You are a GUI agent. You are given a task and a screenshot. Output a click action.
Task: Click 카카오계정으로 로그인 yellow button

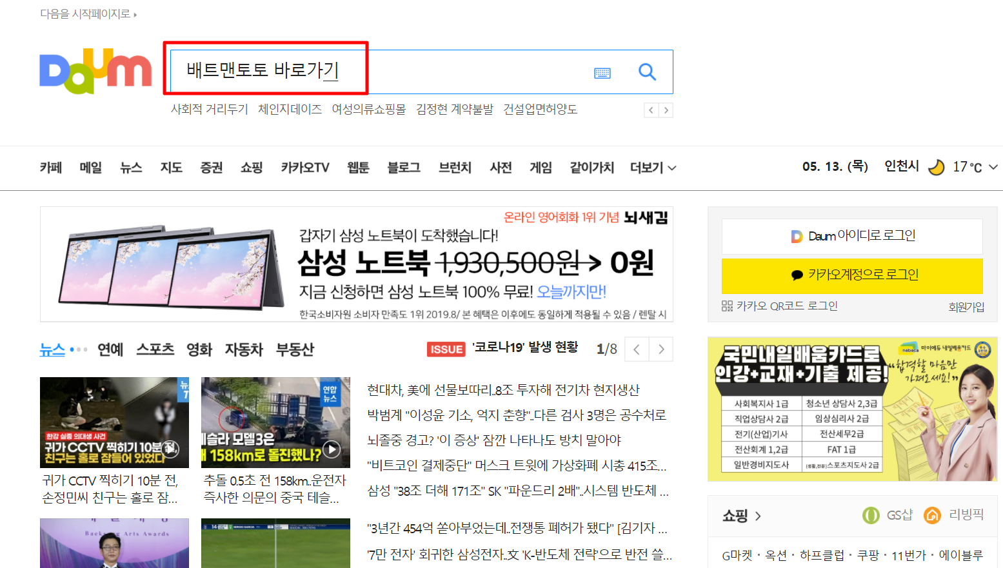[x=852, y=276]
